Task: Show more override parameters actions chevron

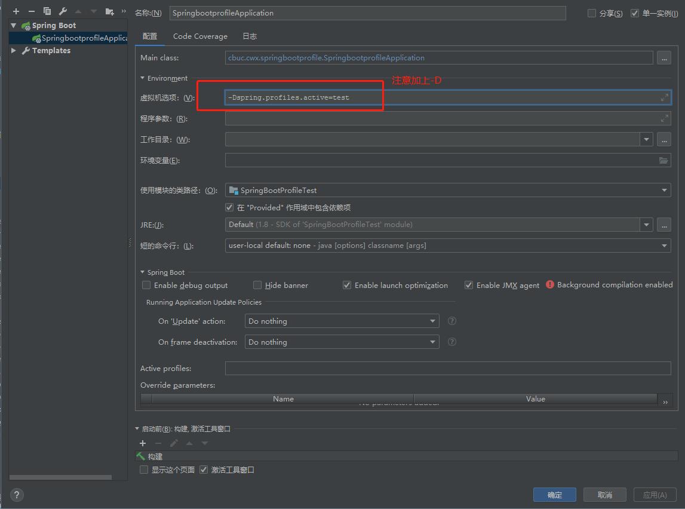Action: coord(665,402)
